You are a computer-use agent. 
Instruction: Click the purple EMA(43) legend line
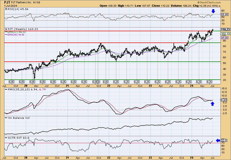(6, 35)
